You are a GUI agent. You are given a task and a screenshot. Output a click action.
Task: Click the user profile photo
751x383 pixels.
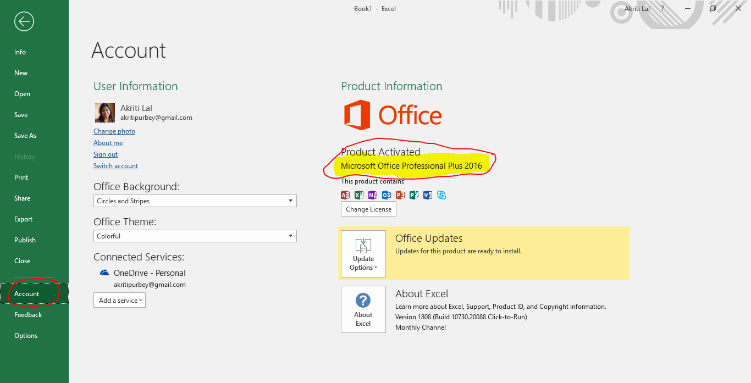(105, 113)
